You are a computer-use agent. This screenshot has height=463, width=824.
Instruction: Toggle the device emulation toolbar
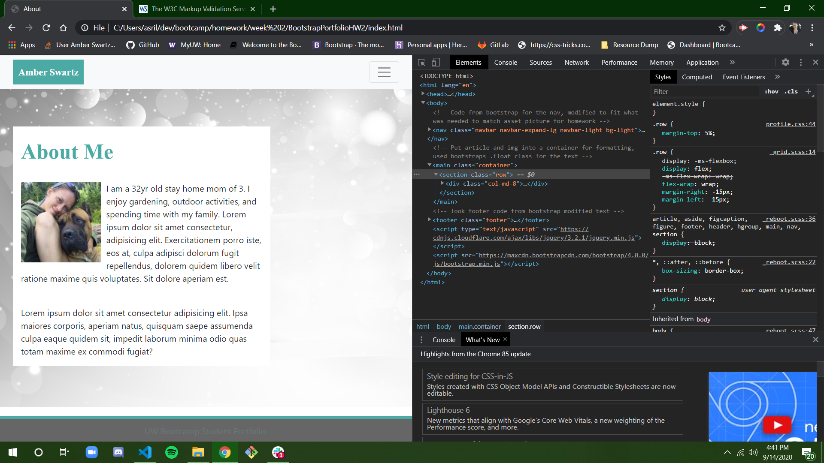[436, 62]
